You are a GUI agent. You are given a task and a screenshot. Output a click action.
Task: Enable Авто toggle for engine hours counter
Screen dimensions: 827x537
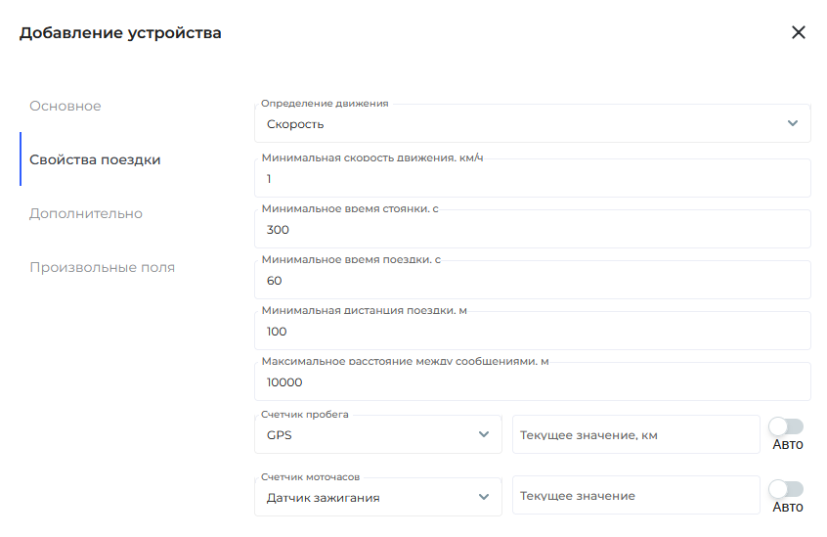[x=786, y=489]
